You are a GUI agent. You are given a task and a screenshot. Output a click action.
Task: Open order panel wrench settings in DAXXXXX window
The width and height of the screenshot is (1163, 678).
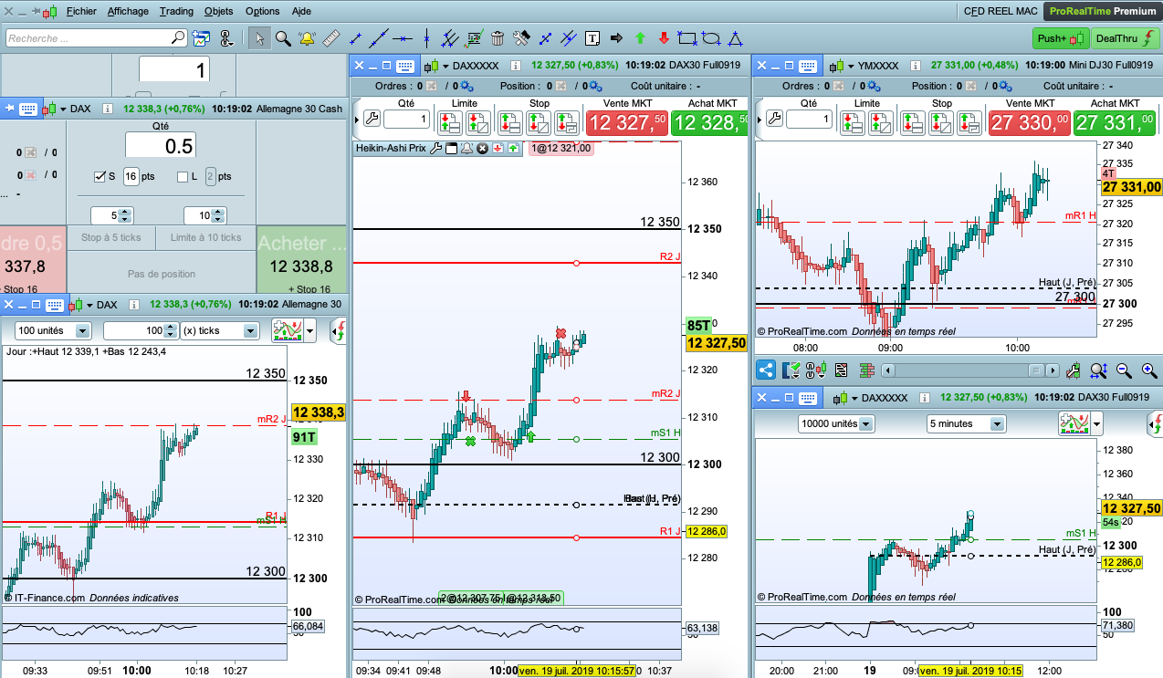point(372,119)
